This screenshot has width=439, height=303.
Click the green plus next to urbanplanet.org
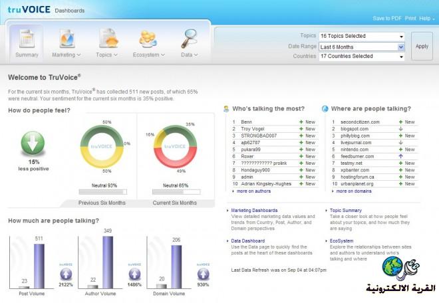[x=400, y=184]
